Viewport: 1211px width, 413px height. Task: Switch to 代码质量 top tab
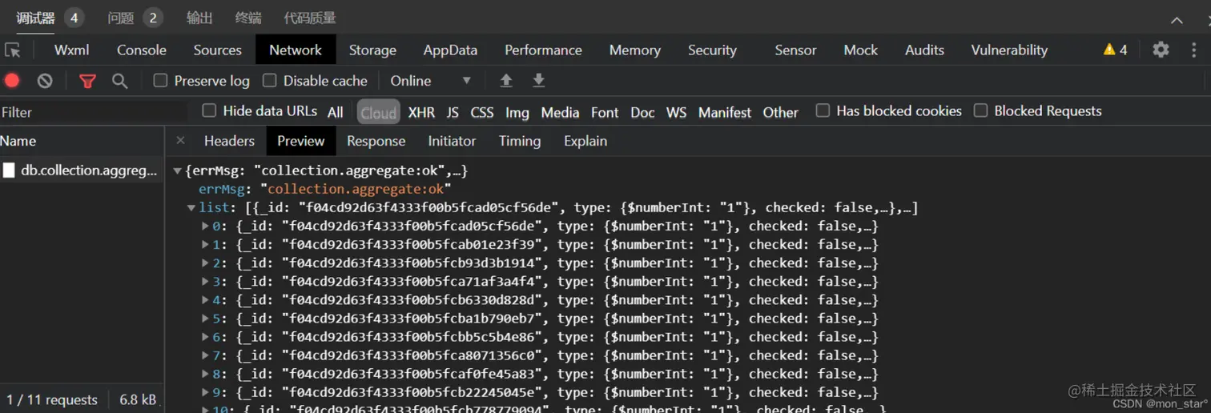point(310,18)
